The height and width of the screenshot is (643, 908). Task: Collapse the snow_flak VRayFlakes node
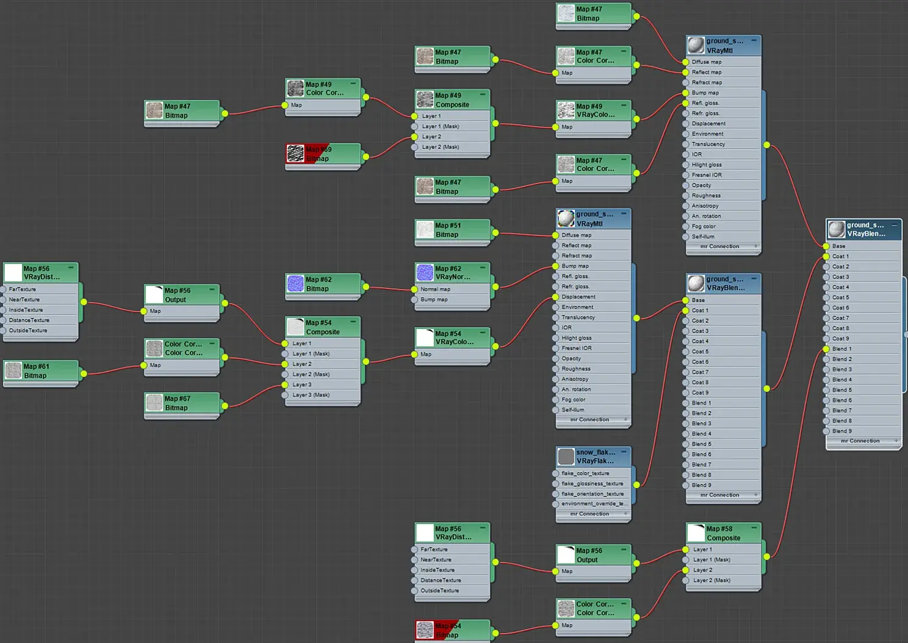624,452
